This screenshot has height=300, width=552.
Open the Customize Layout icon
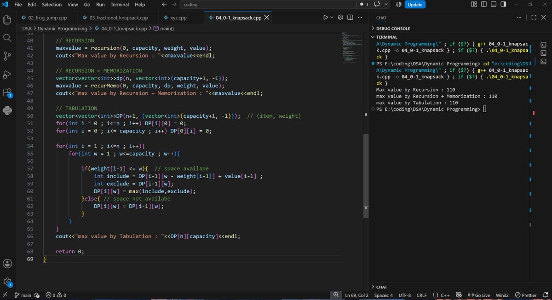tap(474, 5)
